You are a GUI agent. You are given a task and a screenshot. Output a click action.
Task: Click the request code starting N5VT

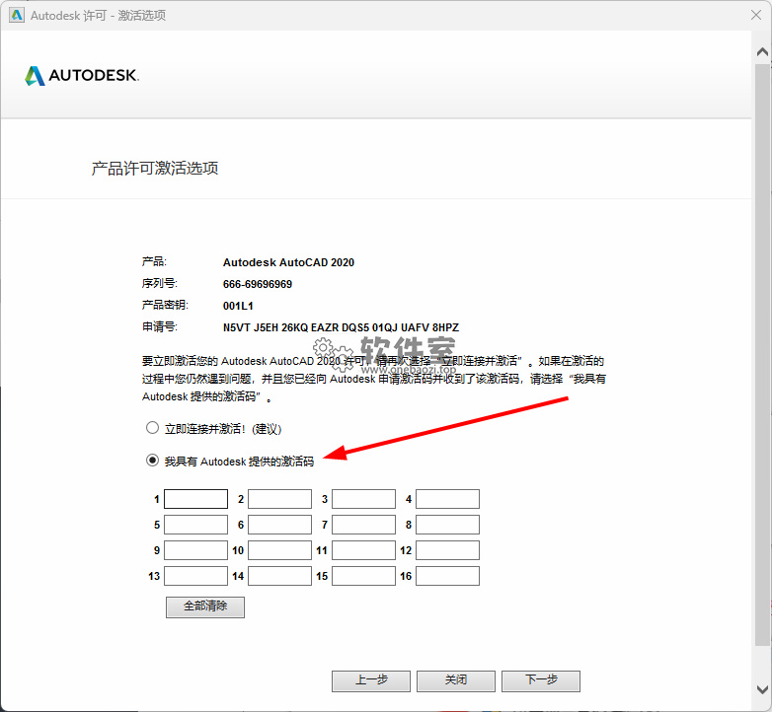point(341,327)
